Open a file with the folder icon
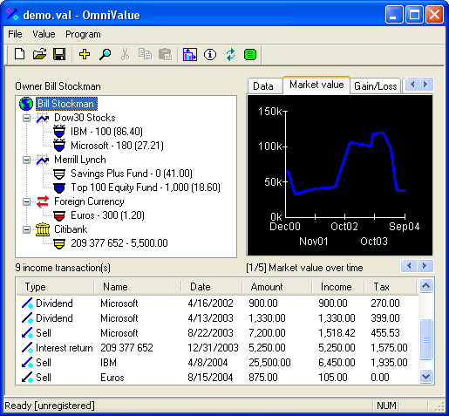This screenshot has width=449, height=416. coord(39,54)
